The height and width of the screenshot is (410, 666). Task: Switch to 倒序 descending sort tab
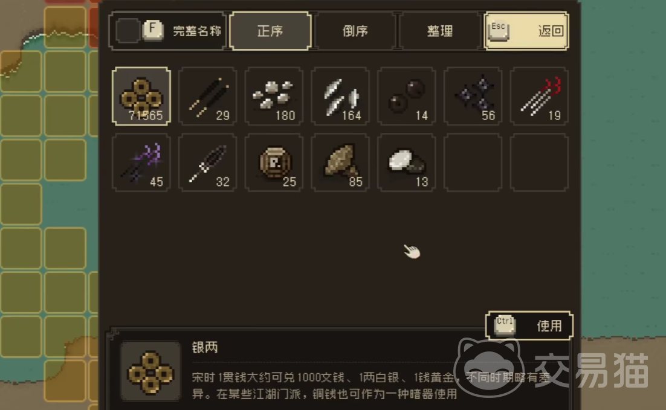pyautogui.click(x=355, y=31)
